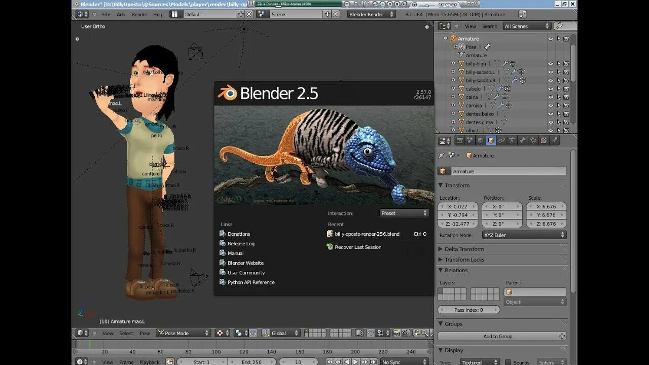Toggle visibility eye for dentes.cima

[x=550, y=122]
